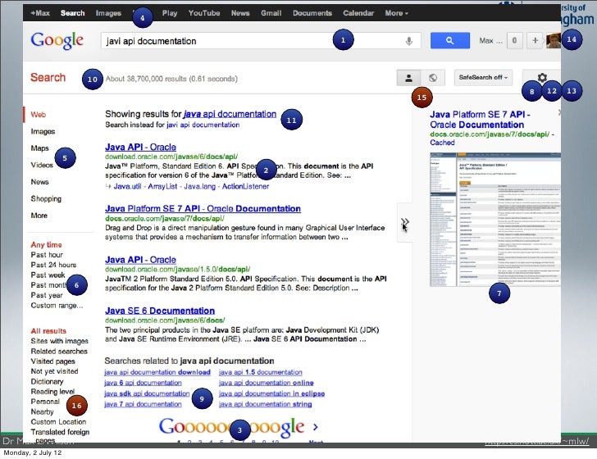The height and width of the screenshot is (459, 597).
Task: Filter results by Past hour
Action: pos(47,255)
